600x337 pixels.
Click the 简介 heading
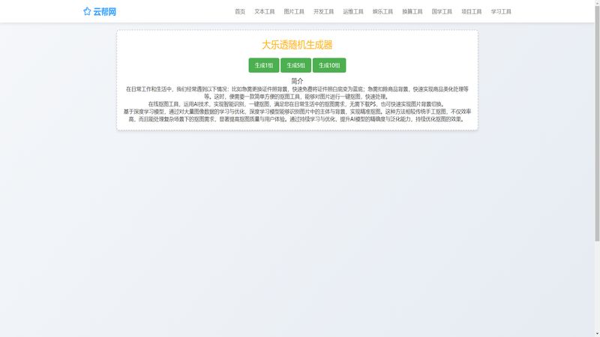pos(297,81)
